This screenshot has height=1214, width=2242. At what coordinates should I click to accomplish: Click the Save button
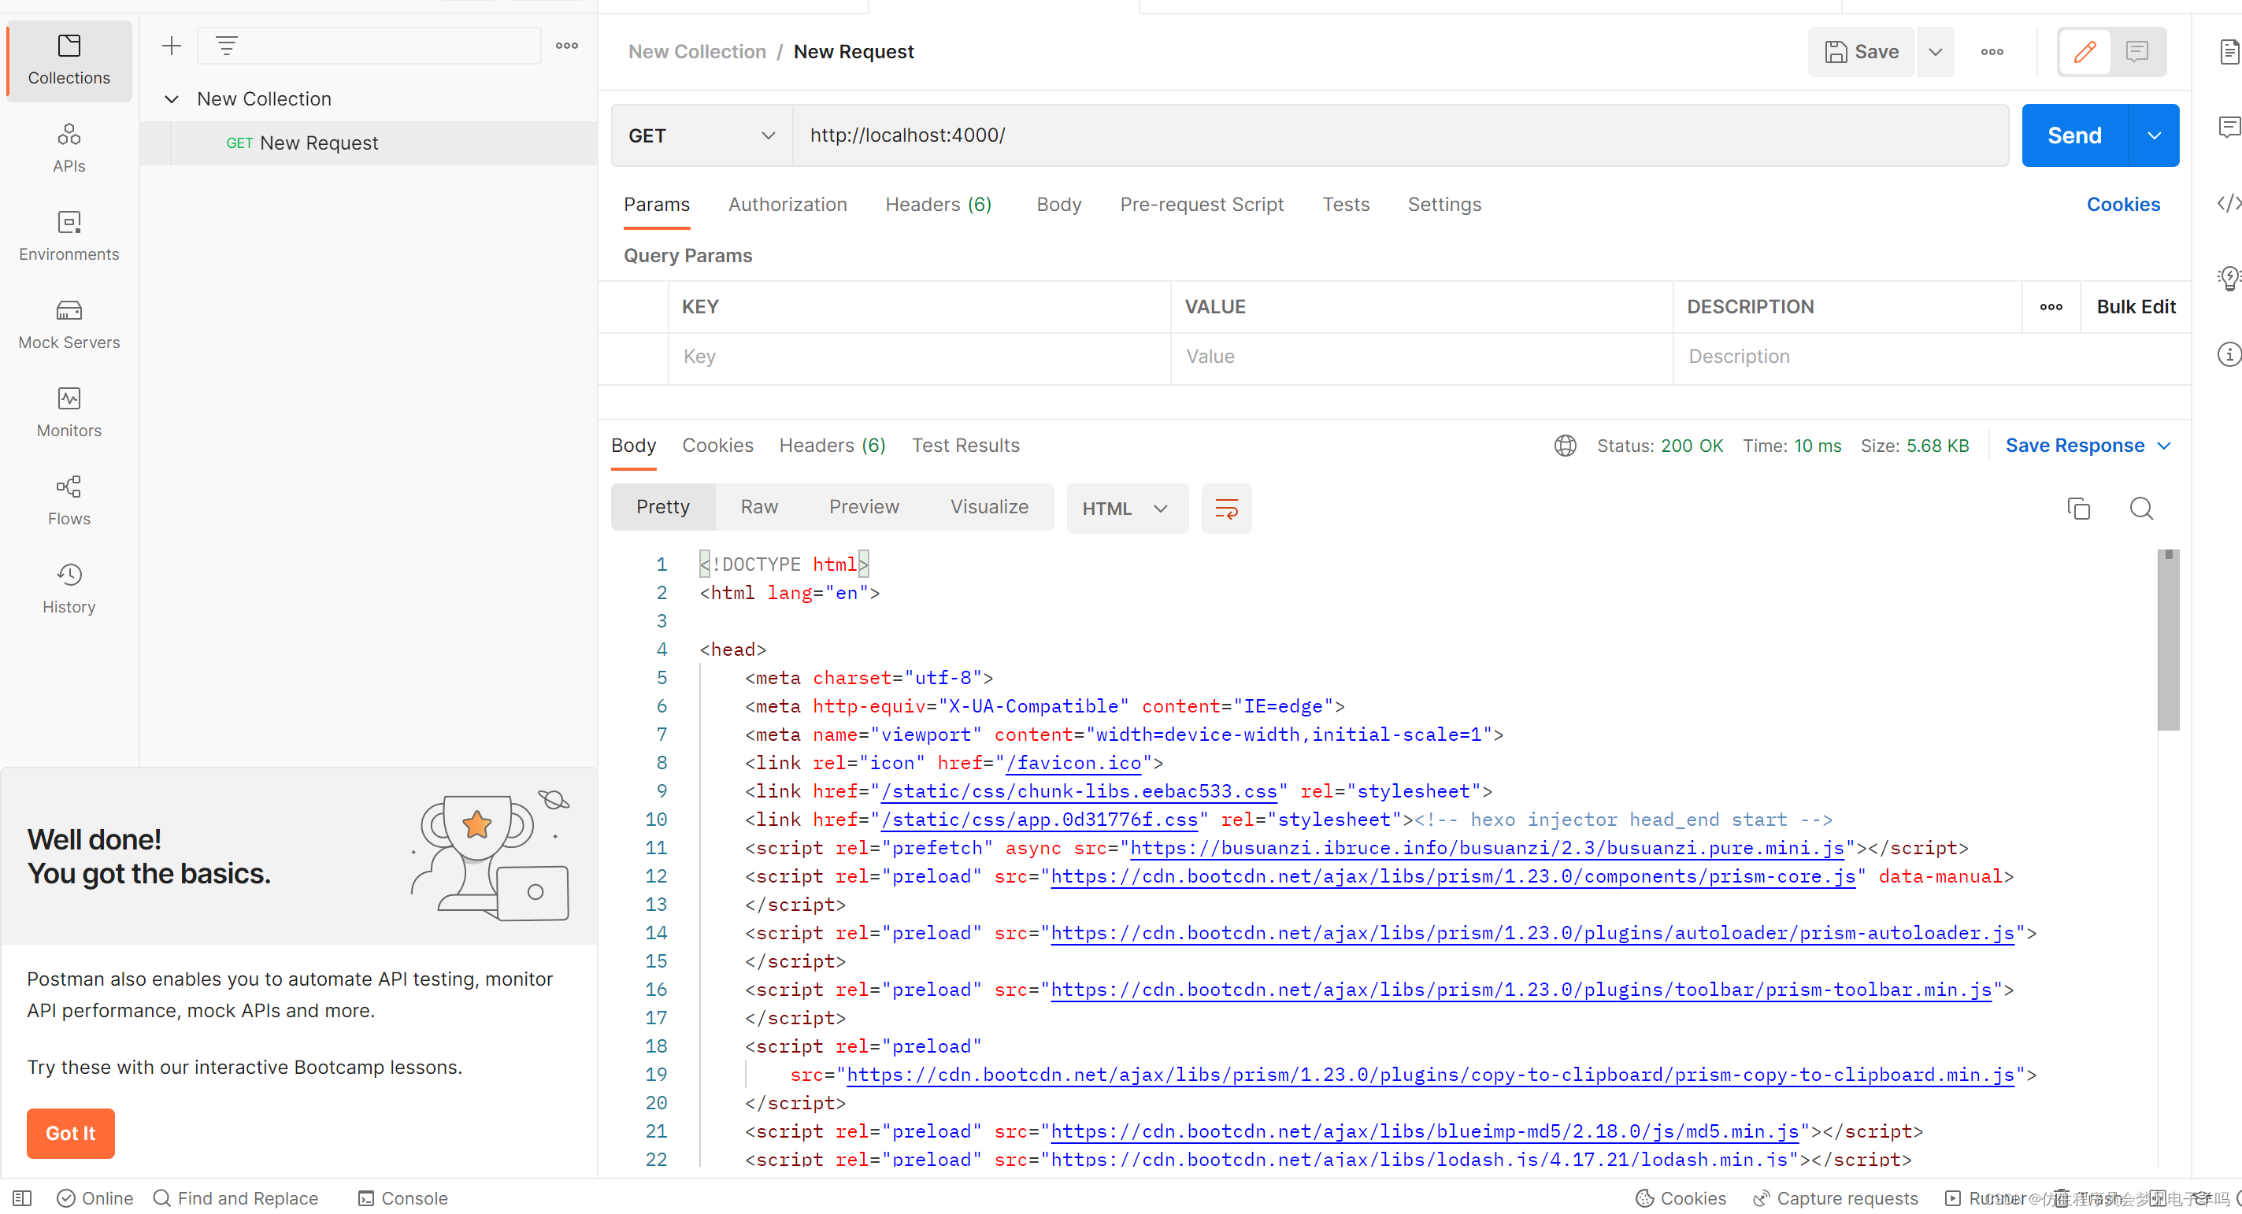pyautogui.click(x=1861, y=51)
